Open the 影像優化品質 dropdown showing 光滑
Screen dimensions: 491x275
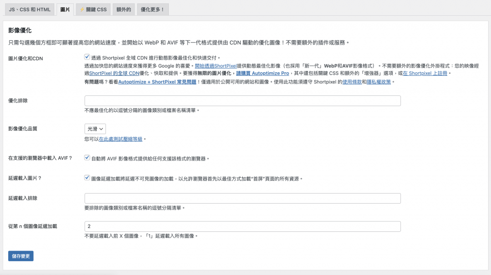pyautogui.click(x=95, y=129)
